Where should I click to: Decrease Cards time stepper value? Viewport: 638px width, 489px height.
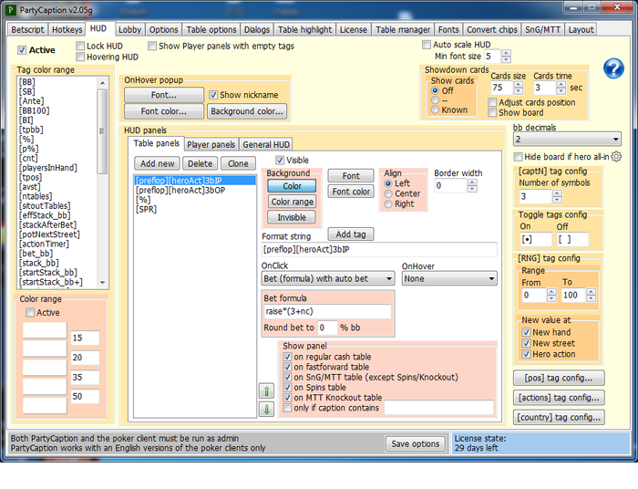click(x=561, y=91)
